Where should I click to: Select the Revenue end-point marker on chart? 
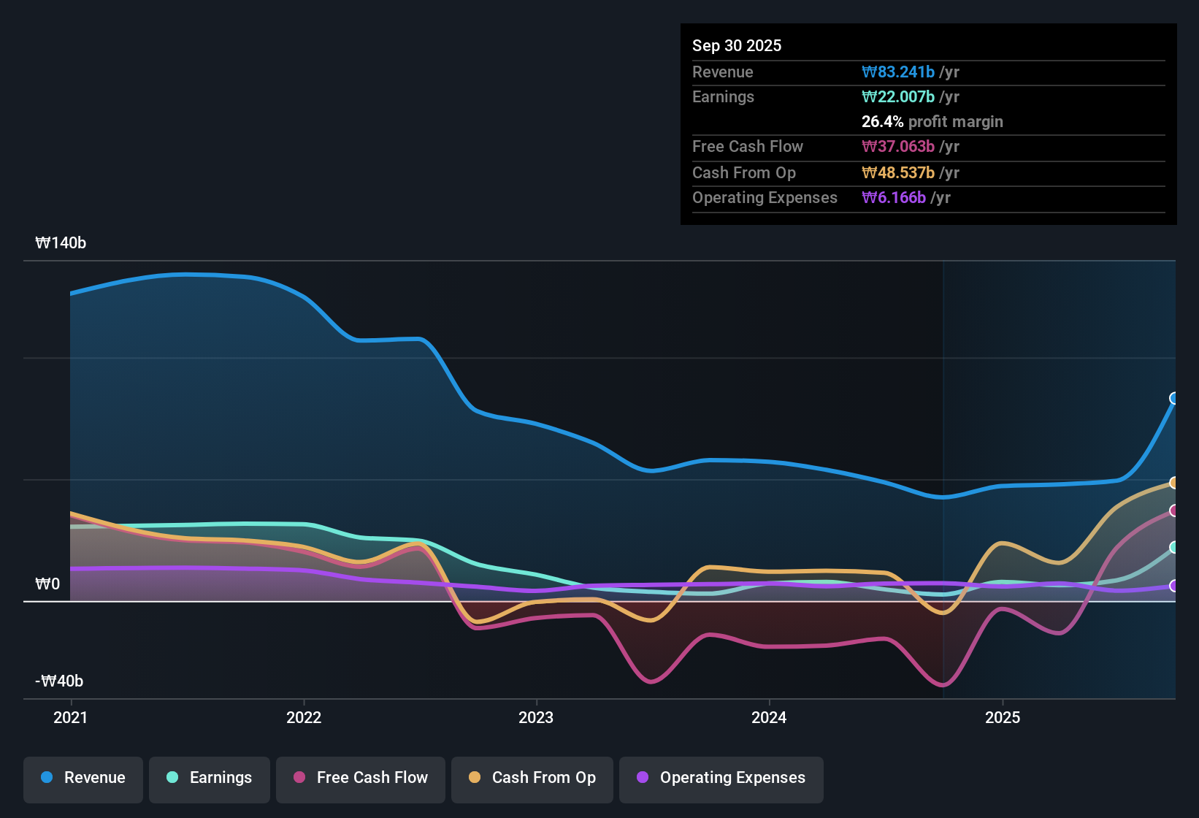[1174, 398]
